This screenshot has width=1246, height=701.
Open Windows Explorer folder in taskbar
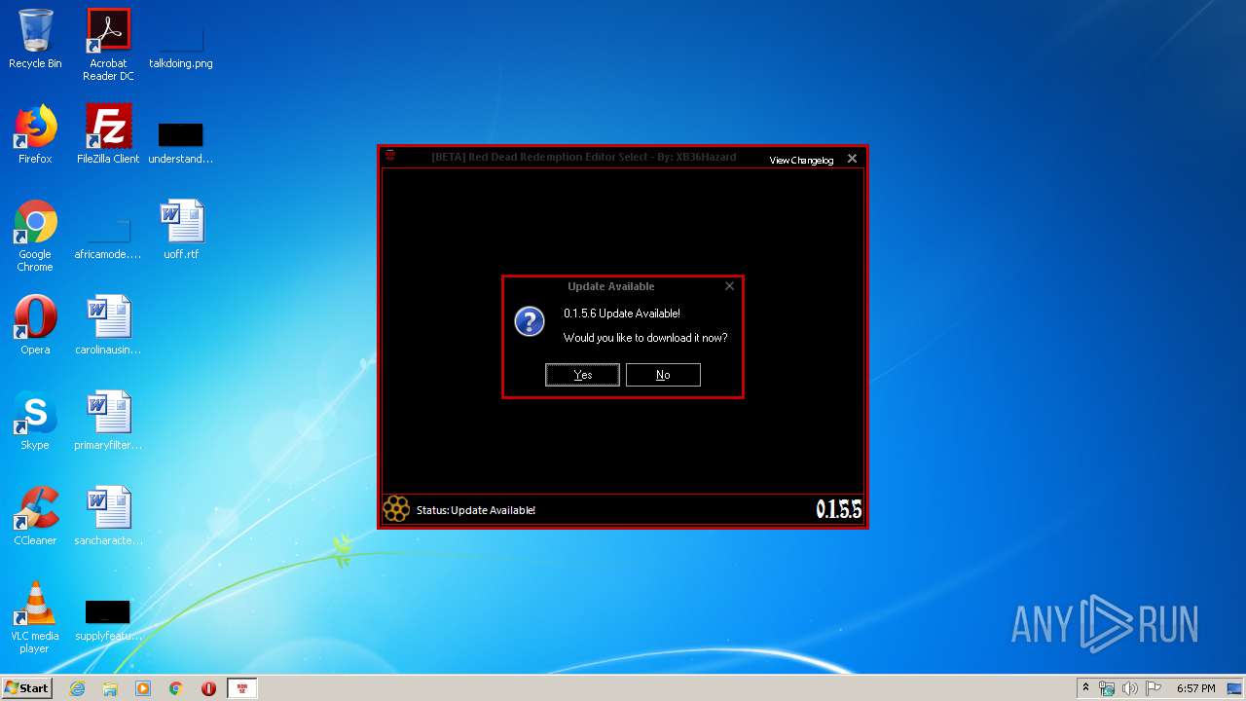(x=110, y=688)
